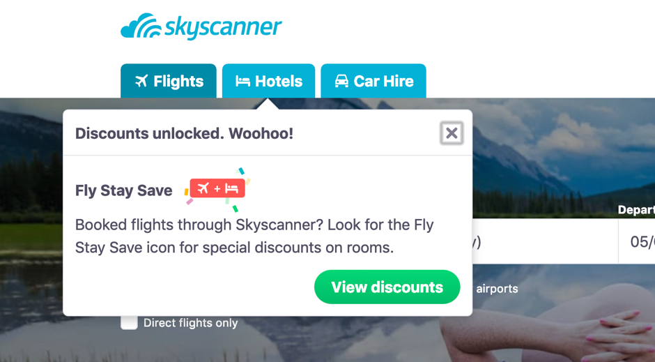Toggle the nearby airports option label
Viewport: 655px width, 362px height.
tap(496, 288)
